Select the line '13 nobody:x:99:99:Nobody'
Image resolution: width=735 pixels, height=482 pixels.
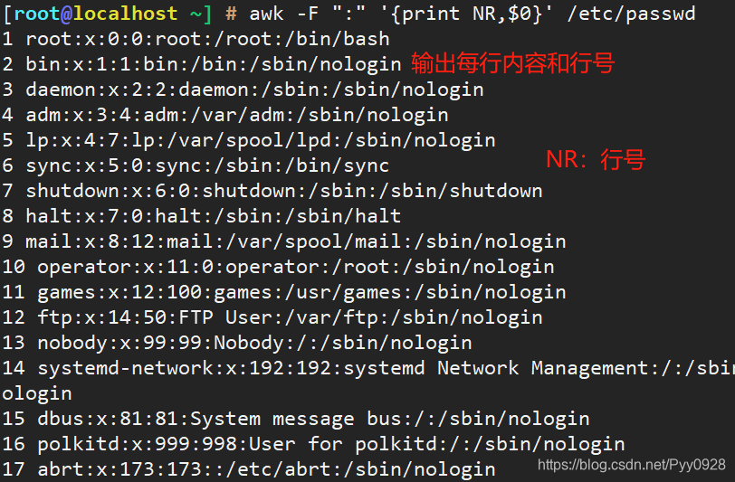pos(237,343)
